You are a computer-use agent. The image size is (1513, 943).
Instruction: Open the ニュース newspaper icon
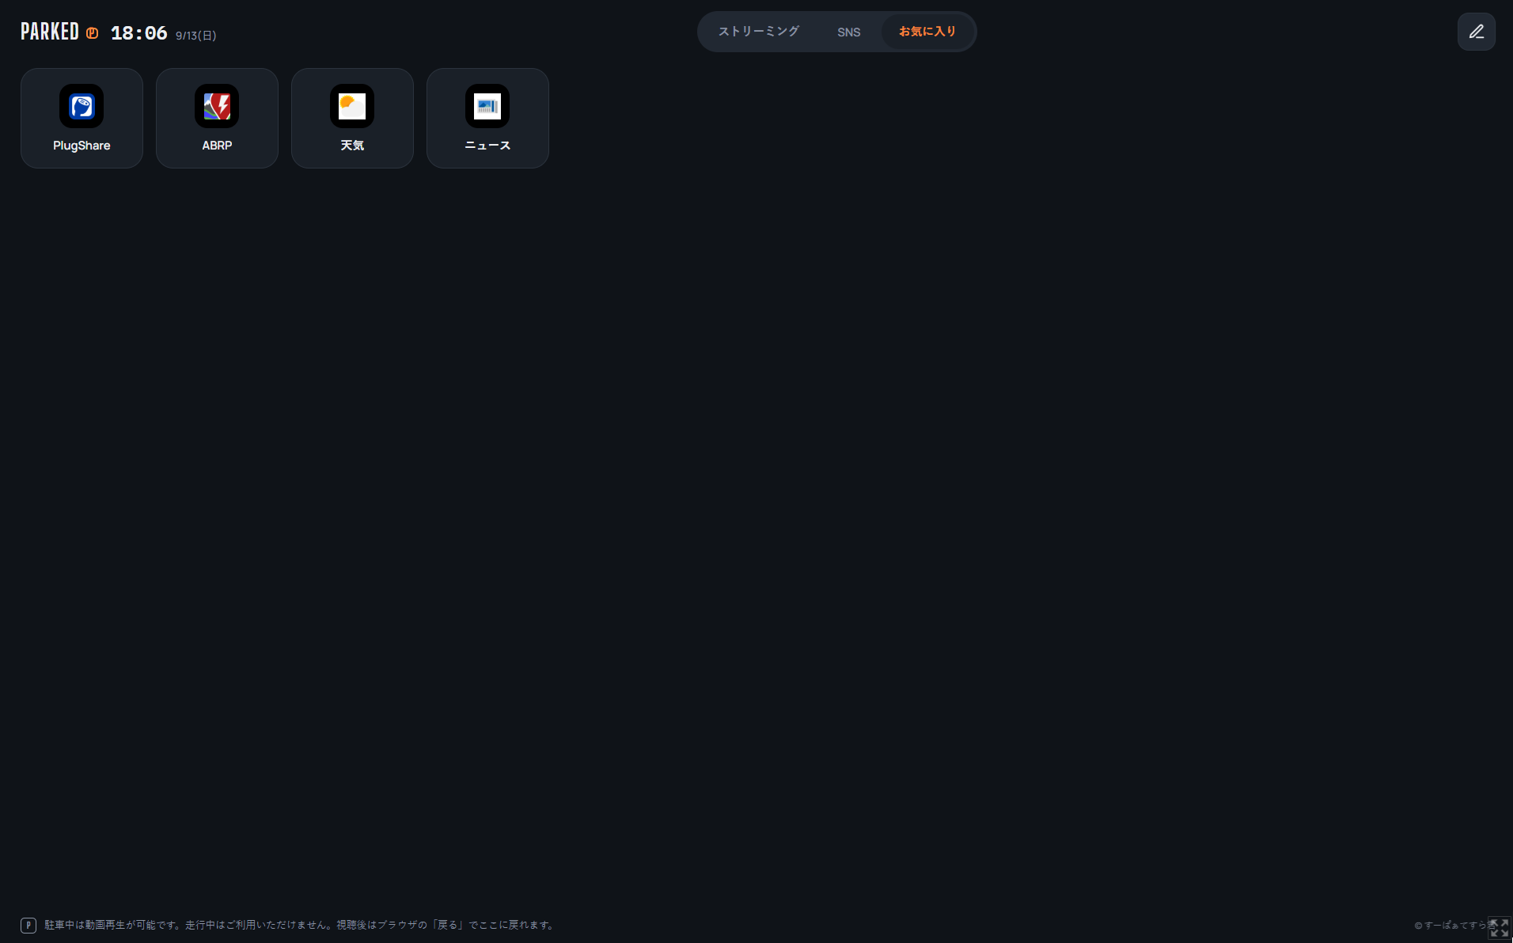click(x=487, y=106)
